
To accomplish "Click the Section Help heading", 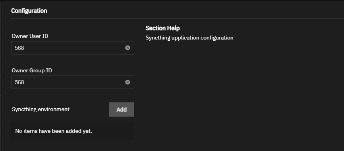I will click(x=162, y=28).
